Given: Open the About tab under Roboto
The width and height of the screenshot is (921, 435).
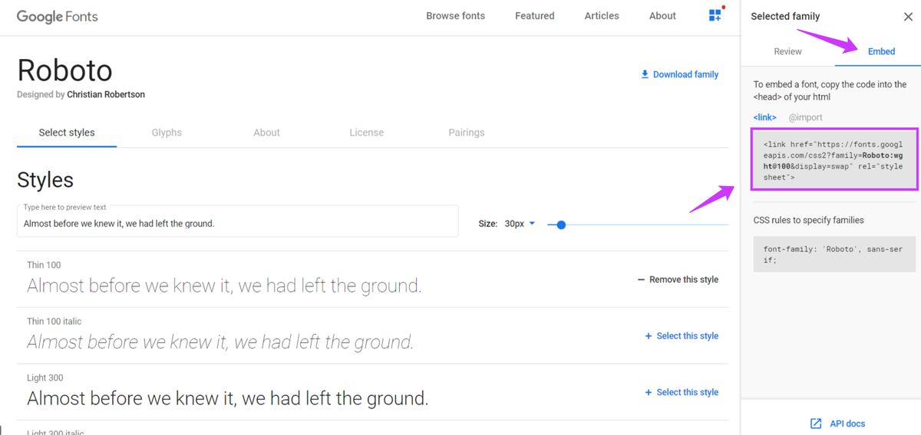Looking at the screenshot, I should [x=266, y=132].
